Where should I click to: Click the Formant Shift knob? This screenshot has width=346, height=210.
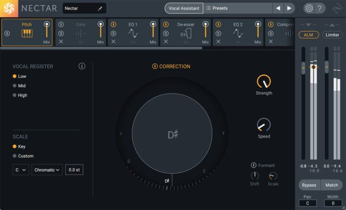click(255, 176)
